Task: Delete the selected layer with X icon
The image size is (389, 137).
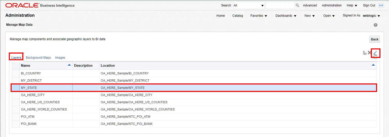Action: (x=370, y=53)
